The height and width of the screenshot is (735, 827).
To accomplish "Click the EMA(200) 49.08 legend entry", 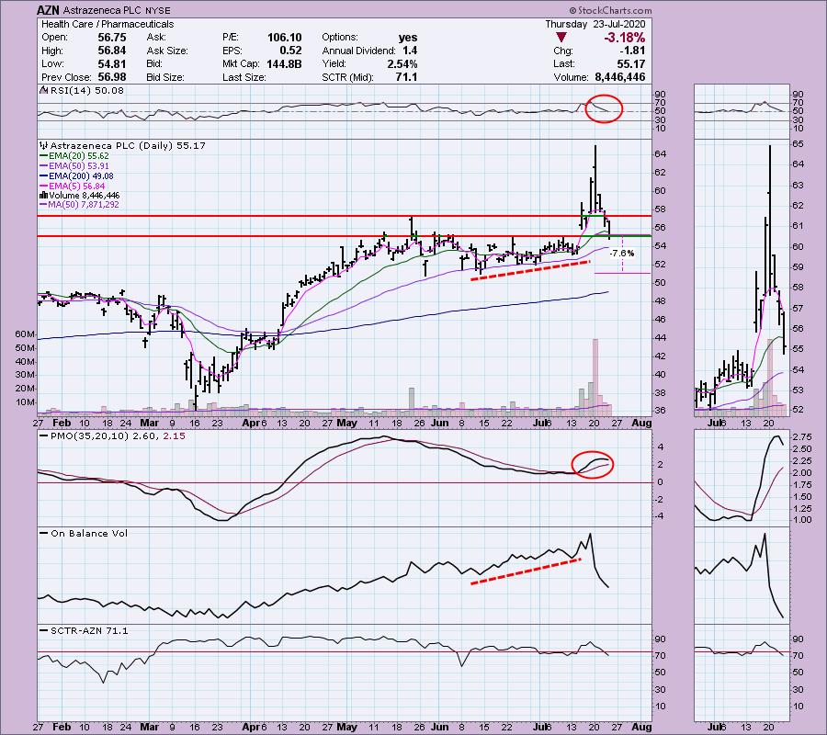I will (81, 176).
